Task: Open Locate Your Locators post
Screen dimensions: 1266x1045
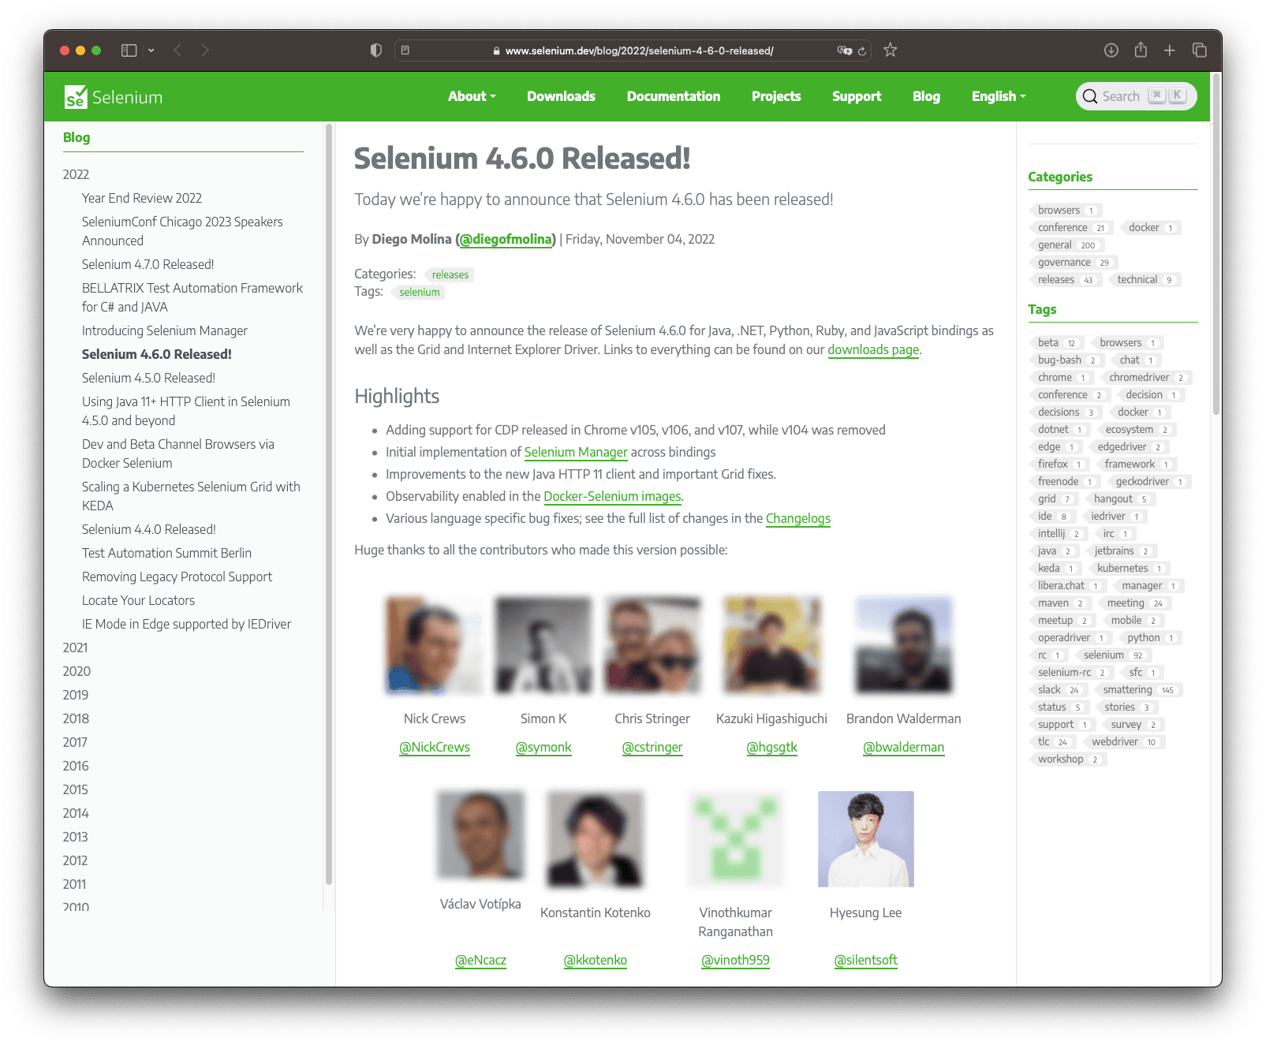Action: pos(138,600)
